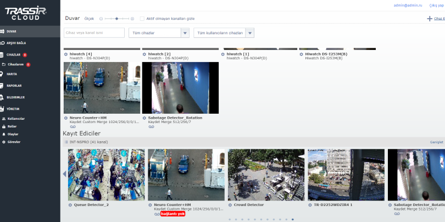Click the plus Cihaz Ekle link
The height and width of the screenshot is (222, 445).
[436, 19]
